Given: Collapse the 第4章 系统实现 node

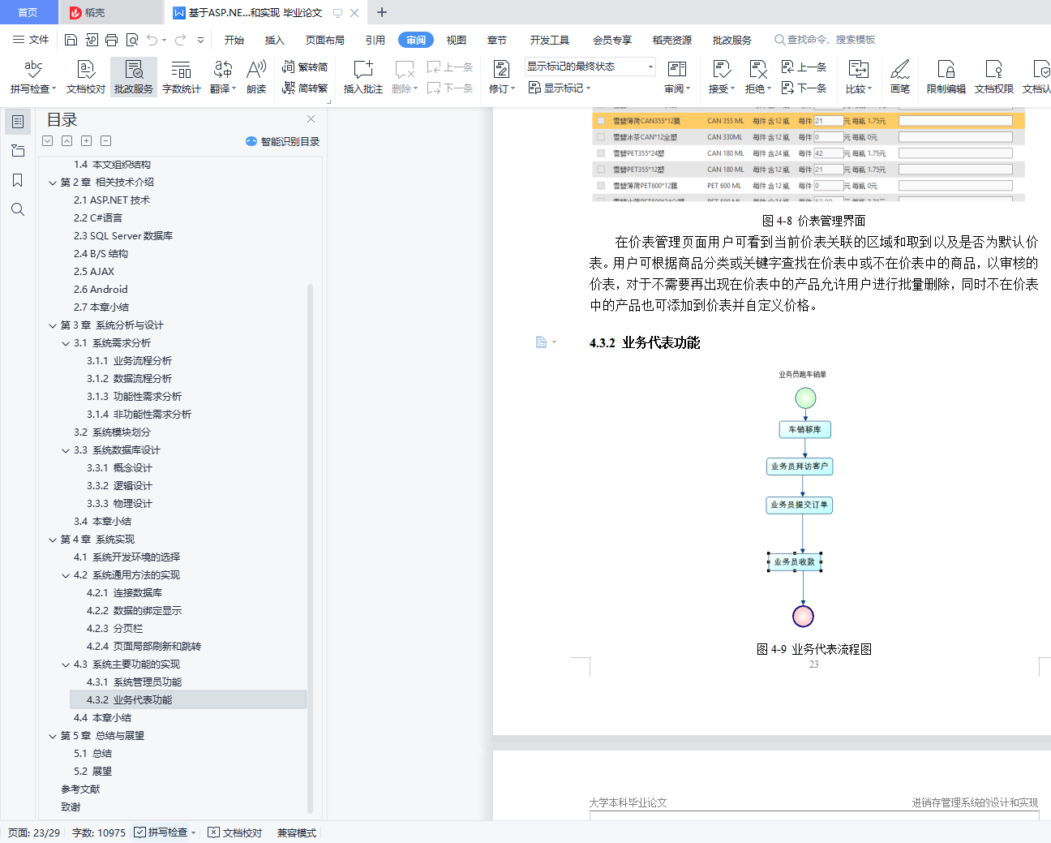Looking at the screenshot, I should pyautogui.click(x=53, y=540).
